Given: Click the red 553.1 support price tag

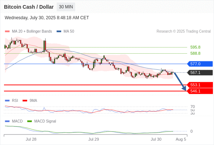Looking at the screenshot, I should point(200,85).
